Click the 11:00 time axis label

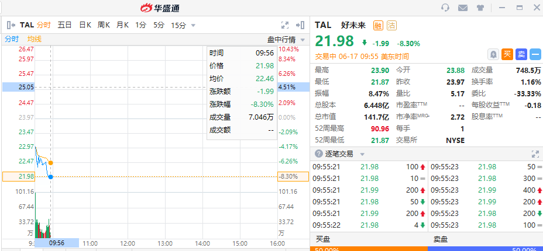click(90, 243)
